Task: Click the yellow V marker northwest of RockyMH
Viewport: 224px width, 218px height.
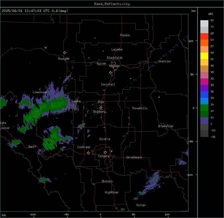Action: (x=45, y=48)
